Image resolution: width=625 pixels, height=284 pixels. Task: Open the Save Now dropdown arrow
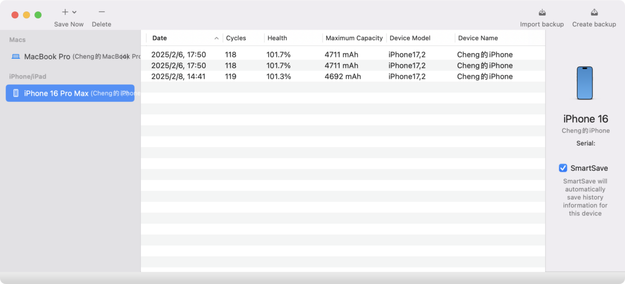tap(74, 12)
